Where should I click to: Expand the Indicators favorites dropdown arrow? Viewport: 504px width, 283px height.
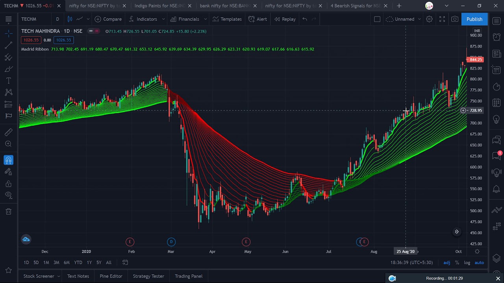coord(163,19)
